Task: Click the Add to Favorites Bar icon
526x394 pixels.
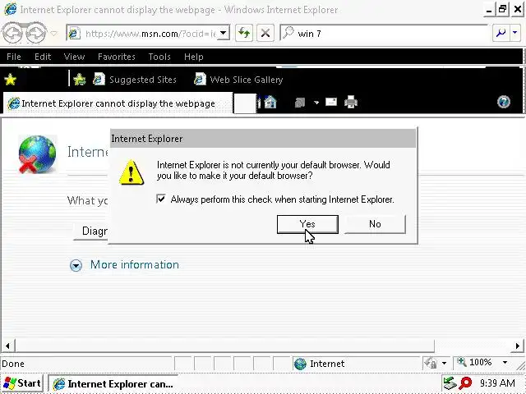Action: [x=80, y=80]
